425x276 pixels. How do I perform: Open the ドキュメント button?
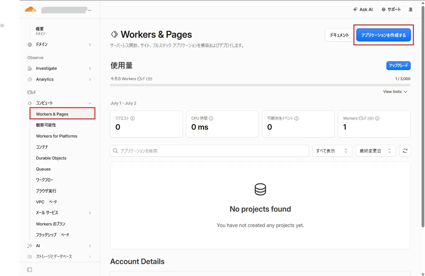[339, 35]
